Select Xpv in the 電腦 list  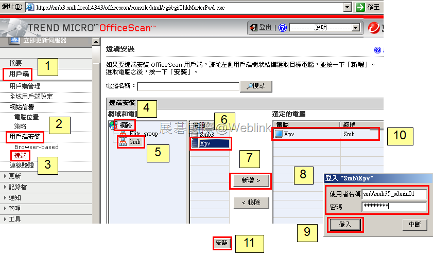tap(210, 143)
